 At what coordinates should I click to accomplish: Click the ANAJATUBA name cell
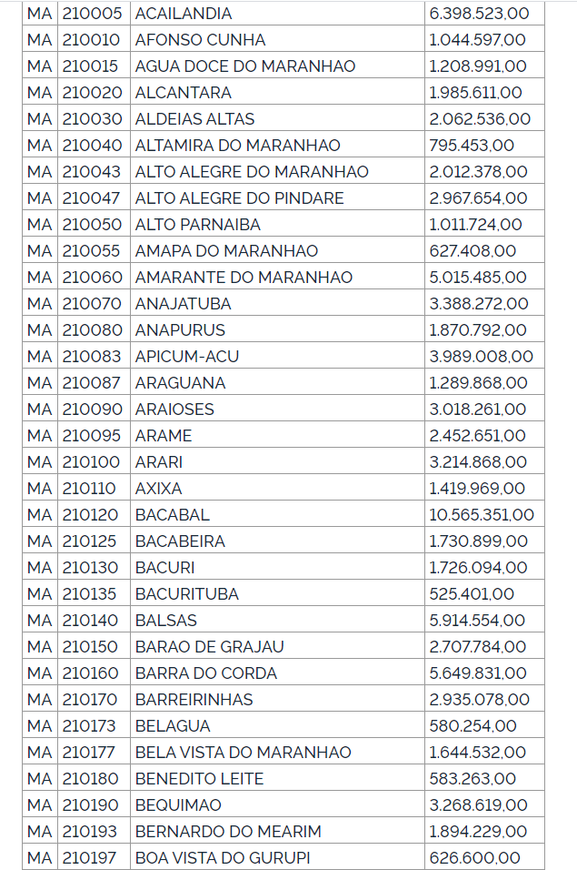point(184,304)
